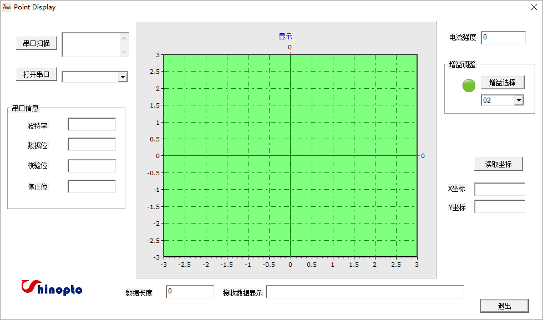Click the 校验位 input field
This screenshot has width=543, height=320.
pyautogui.click(x=92, y=166)
